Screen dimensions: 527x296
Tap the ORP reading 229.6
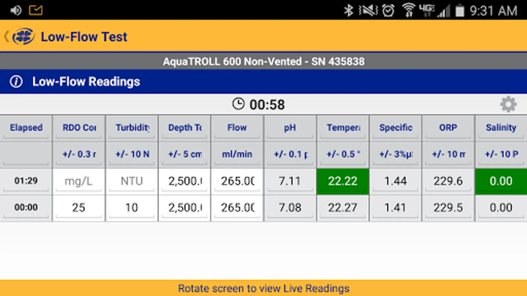tap(448, 181)
